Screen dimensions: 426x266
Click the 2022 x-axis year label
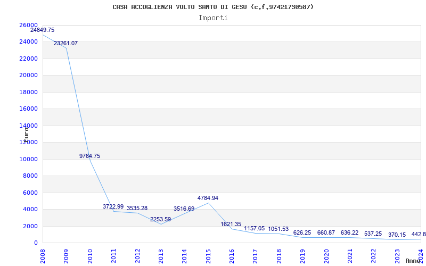point(374,256)
